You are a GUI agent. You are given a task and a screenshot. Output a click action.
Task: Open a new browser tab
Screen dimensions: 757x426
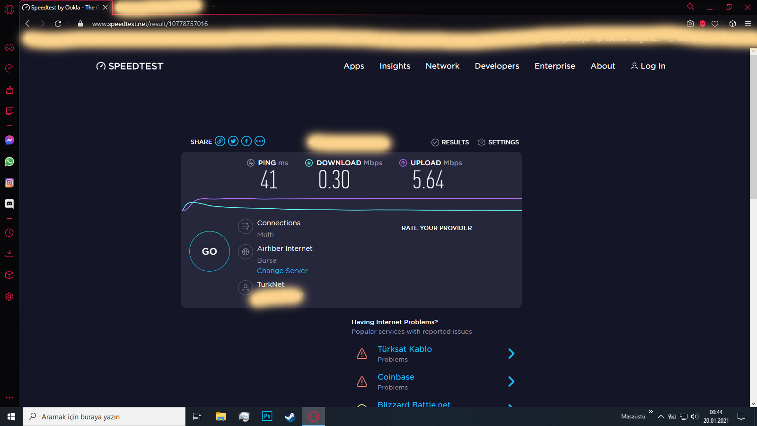coord(213,7)
